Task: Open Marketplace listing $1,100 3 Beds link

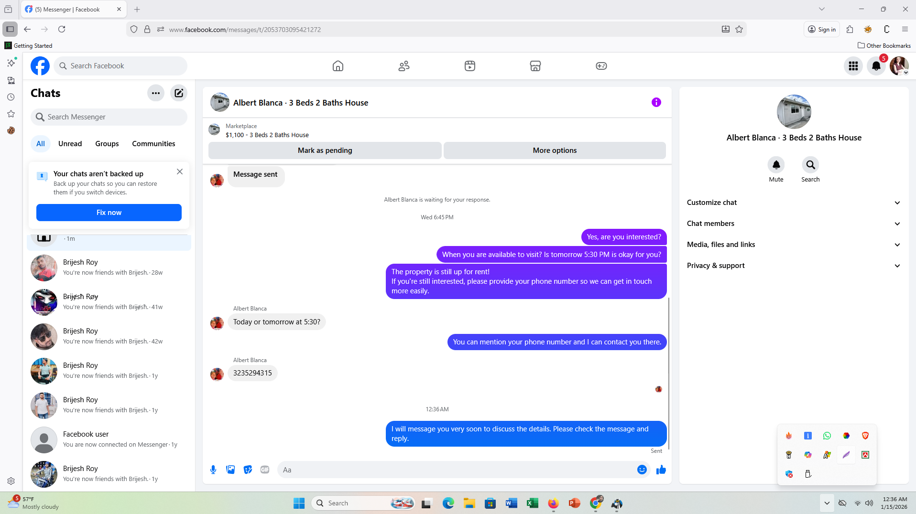Action: 267,135
